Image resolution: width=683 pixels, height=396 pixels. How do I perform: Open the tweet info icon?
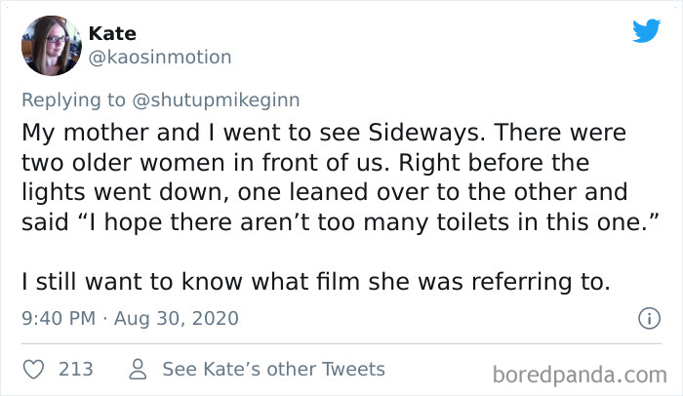point(645,318)
